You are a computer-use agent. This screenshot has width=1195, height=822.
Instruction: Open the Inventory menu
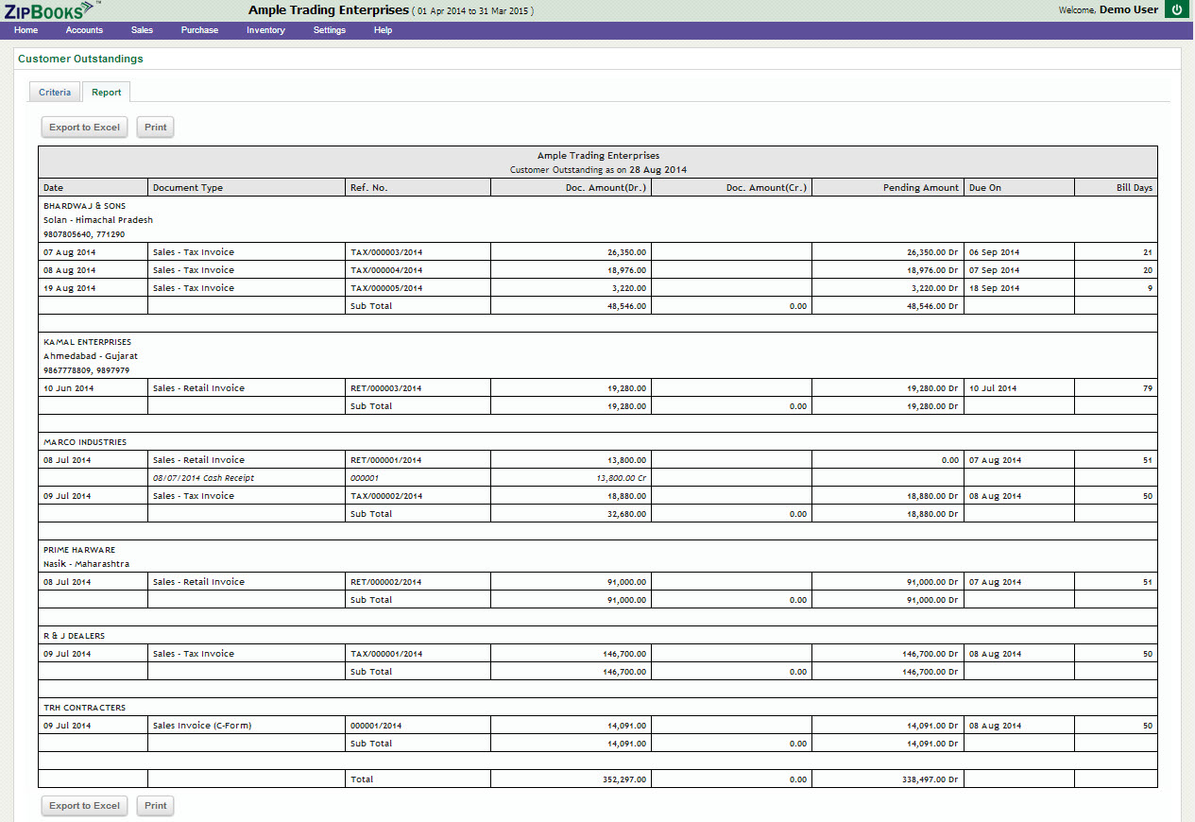click(x=265, y=30)
